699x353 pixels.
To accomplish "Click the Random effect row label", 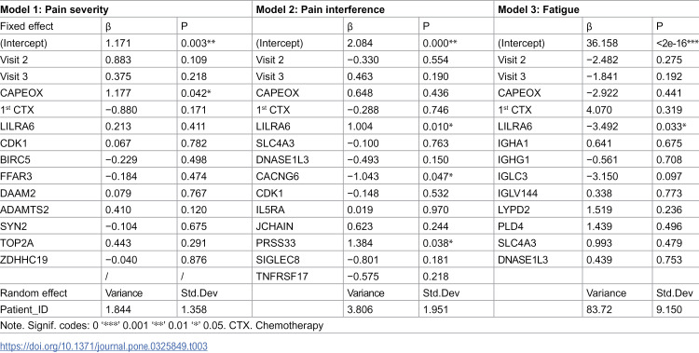I will click(34, 292).
